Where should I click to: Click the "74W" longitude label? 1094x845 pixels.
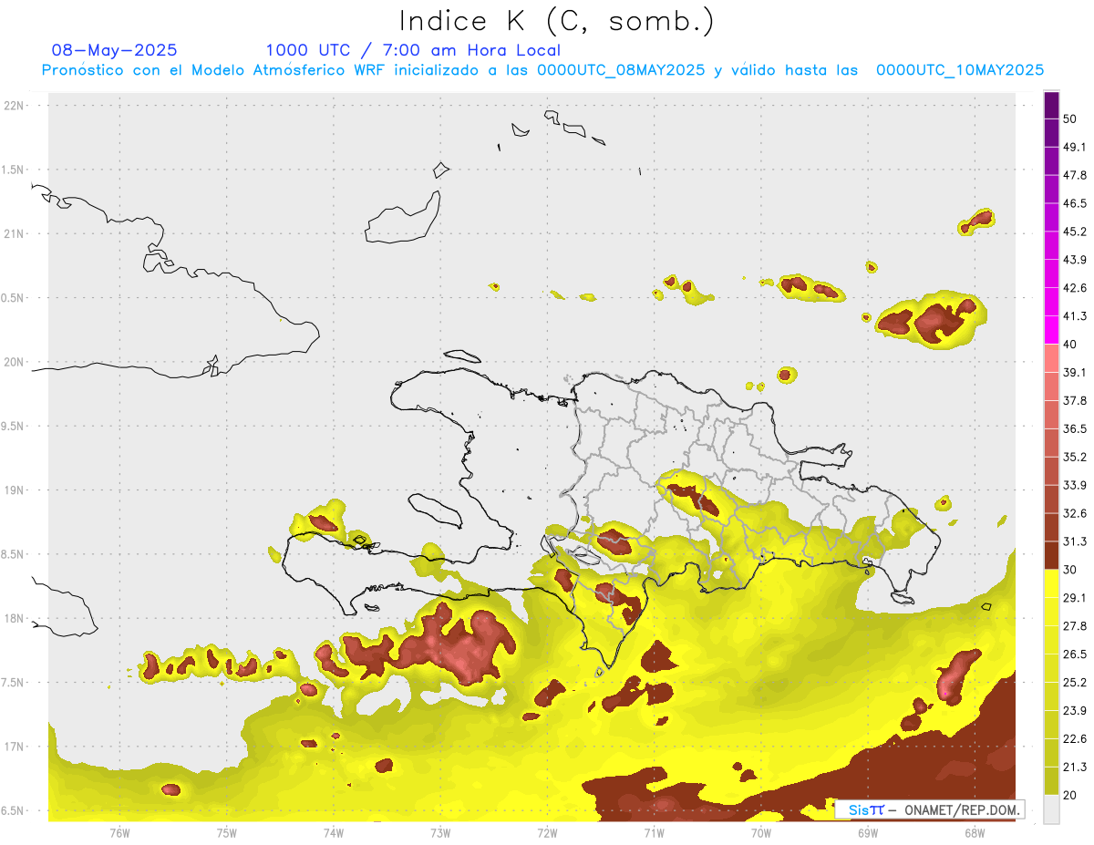pyautogui.click(x=334, y=833)
